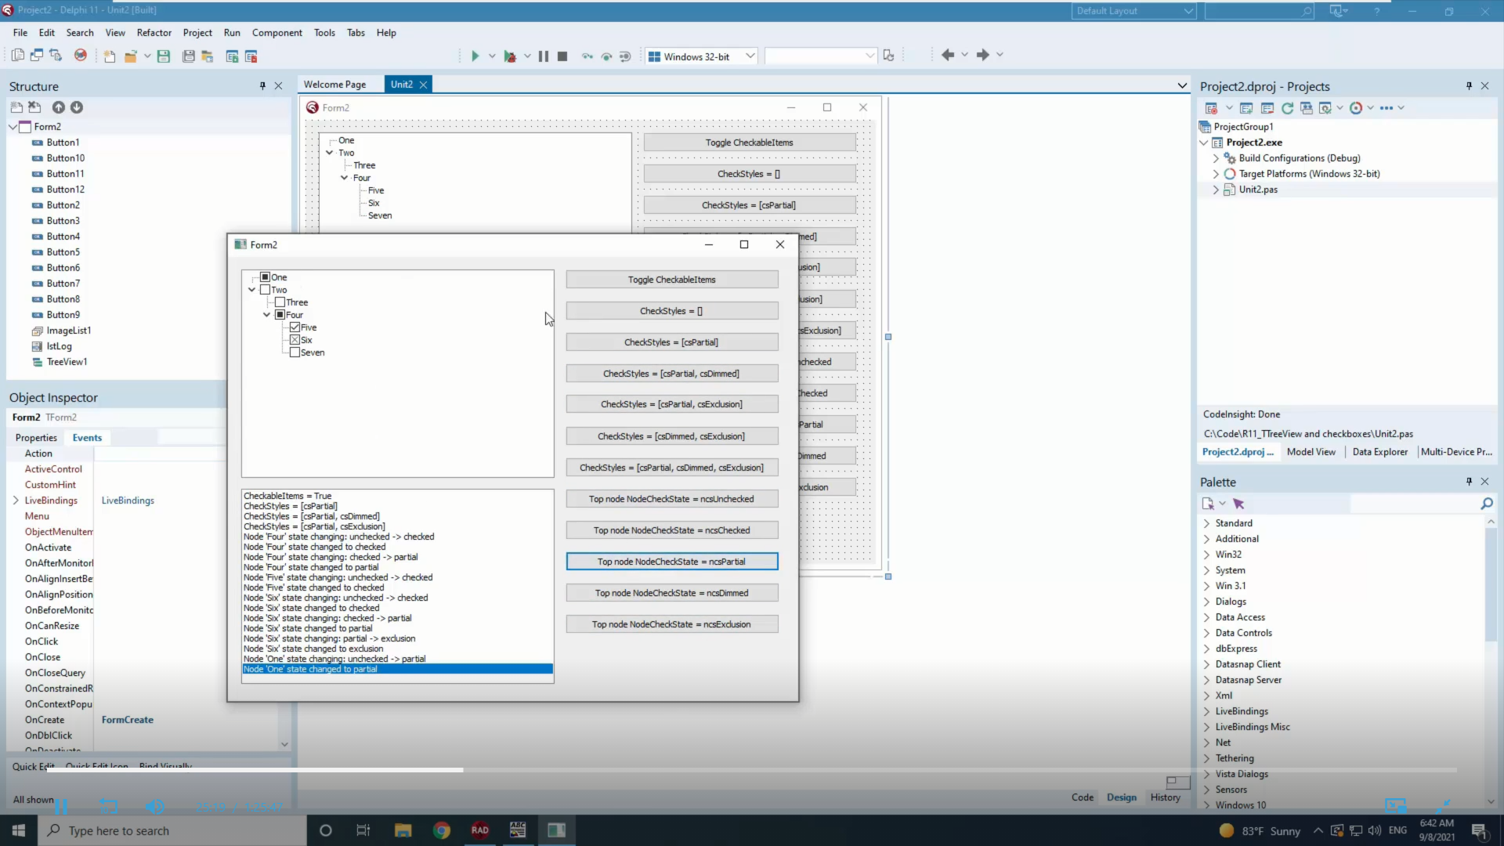Click Top node NodeCheckState = ncsDimmed button
The height and width of the screenshot is (846, 1504).
[x=671, y=593]
